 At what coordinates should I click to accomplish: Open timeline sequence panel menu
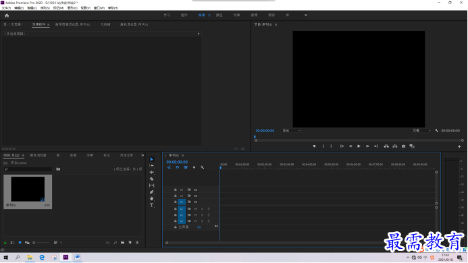pos(182,155)
